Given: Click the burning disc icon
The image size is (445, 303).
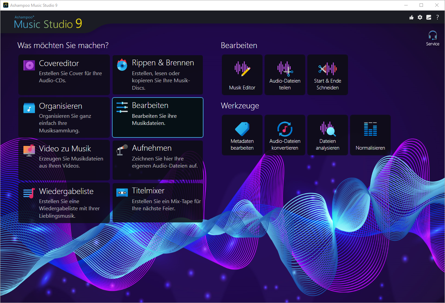Looking at the screenshot, I should coord(122,65).
